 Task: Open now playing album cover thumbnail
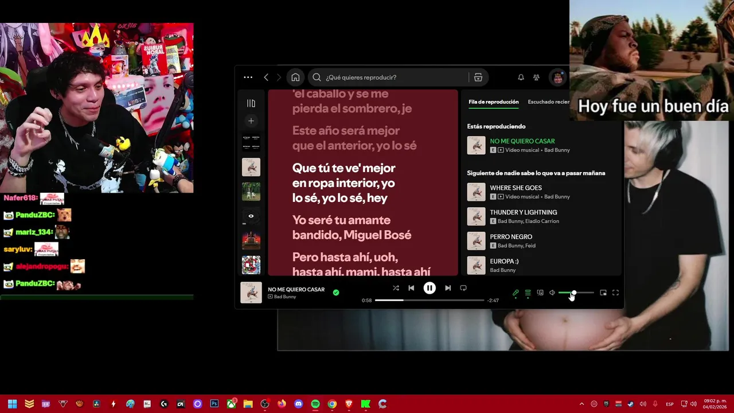251,293
